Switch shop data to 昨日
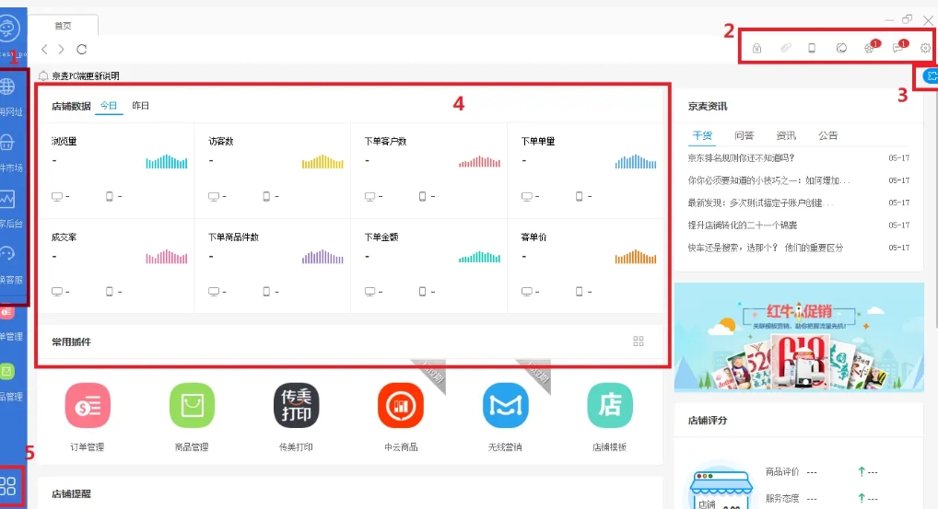The image size is (938, 509). 141,106
